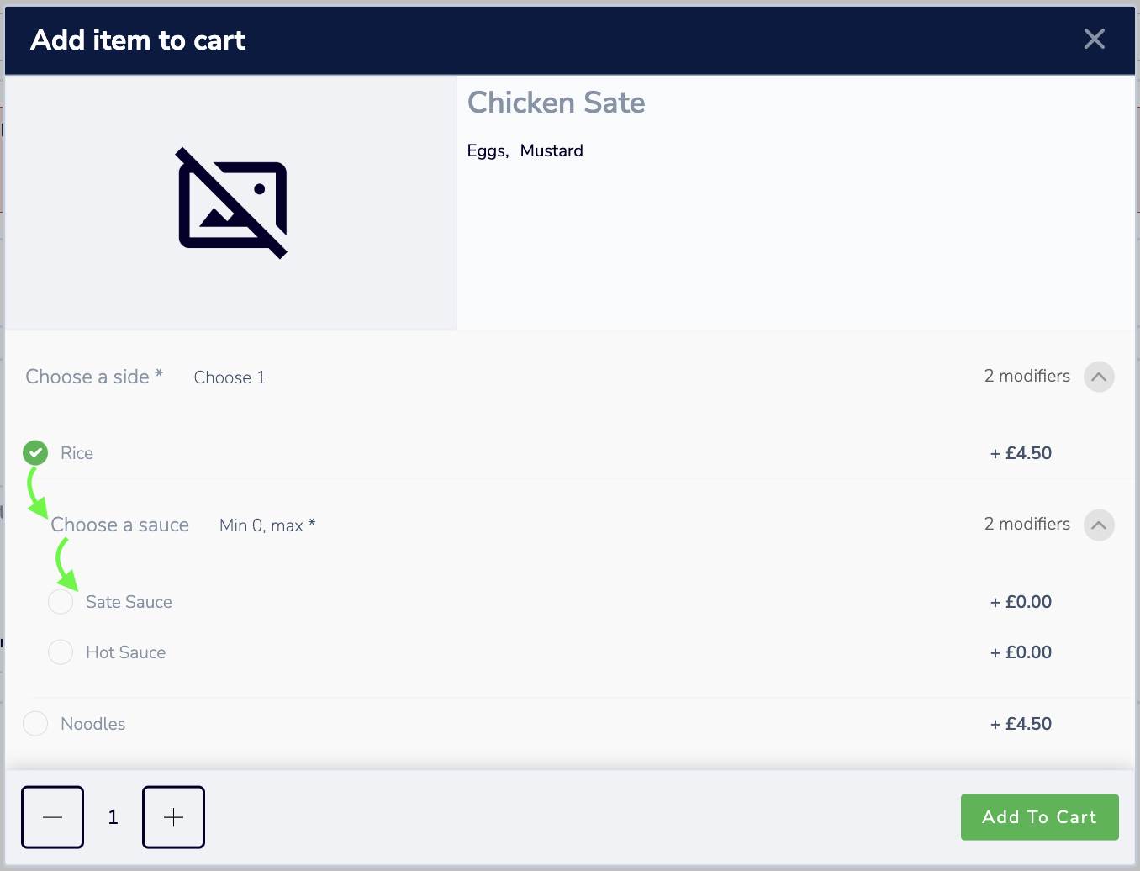Click the Noodles + £4.50 price

click(1021, 724)
